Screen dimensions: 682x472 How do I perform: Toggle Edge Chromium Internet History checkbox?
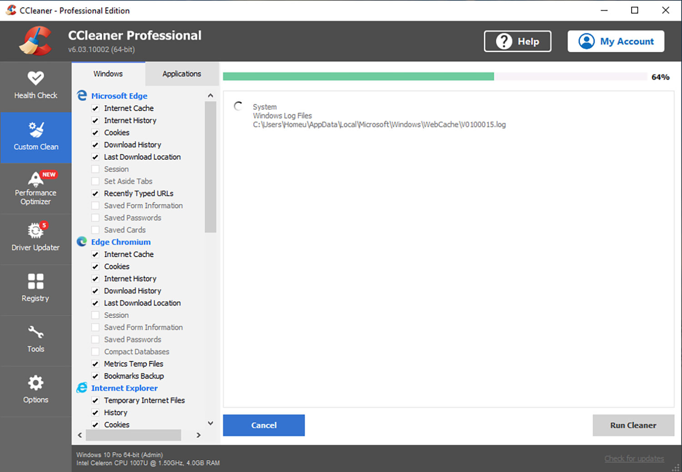95,279
